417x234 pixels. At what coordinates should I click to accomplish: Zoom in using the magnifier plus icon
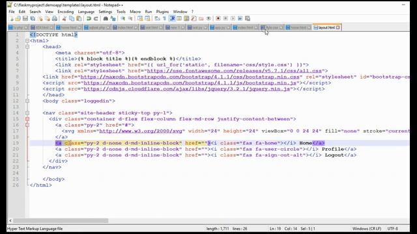tap(123, 19)
